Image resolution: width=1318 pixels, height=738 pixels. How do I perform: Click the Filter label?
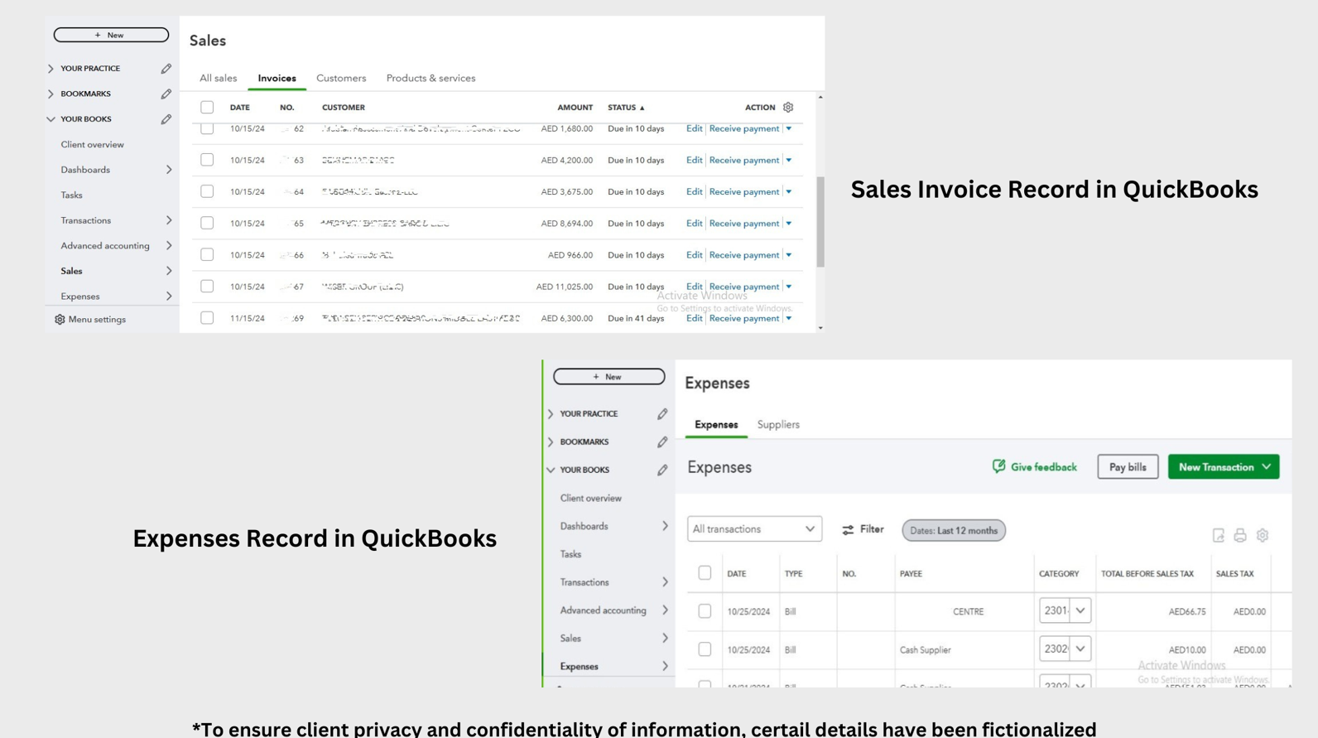tap(872, 529)
